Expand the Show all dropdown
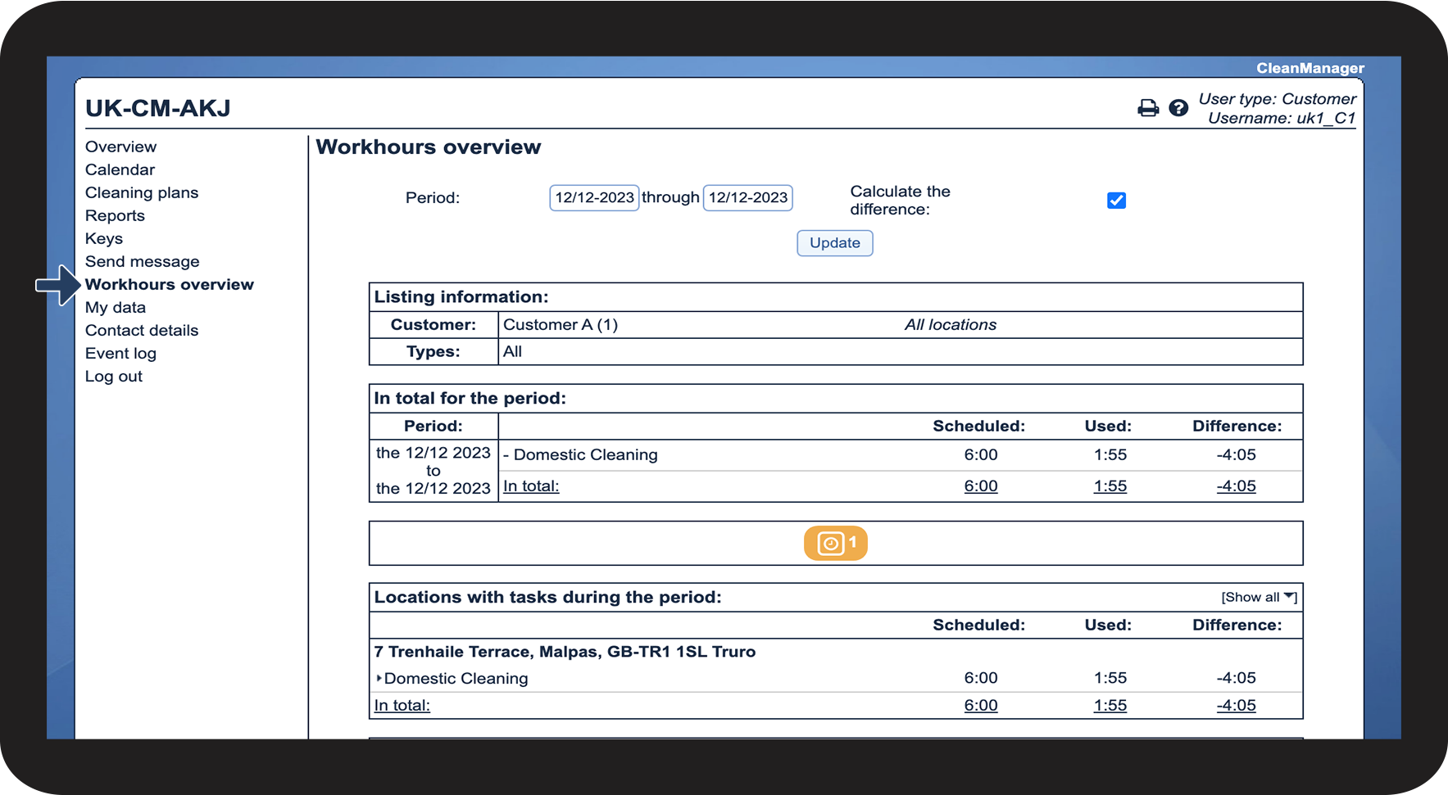 (x=1259, y=597)
